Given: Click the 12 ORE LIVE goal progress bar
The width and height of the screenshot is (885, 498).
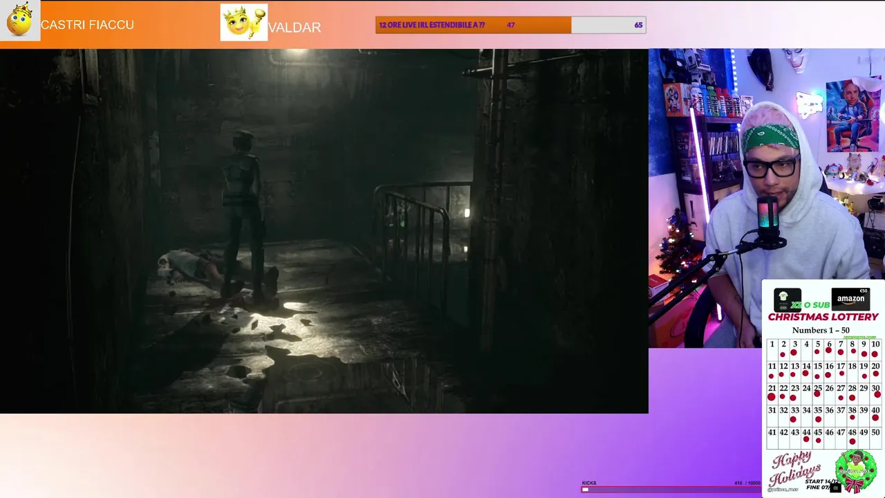Looking at the screenshot, I should point(510,25).
